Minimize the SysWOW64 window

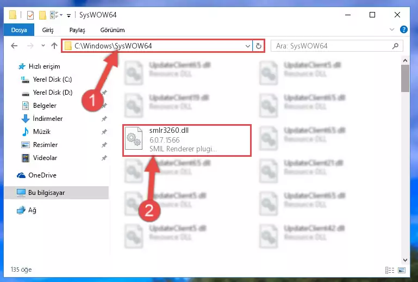point(348,15)
